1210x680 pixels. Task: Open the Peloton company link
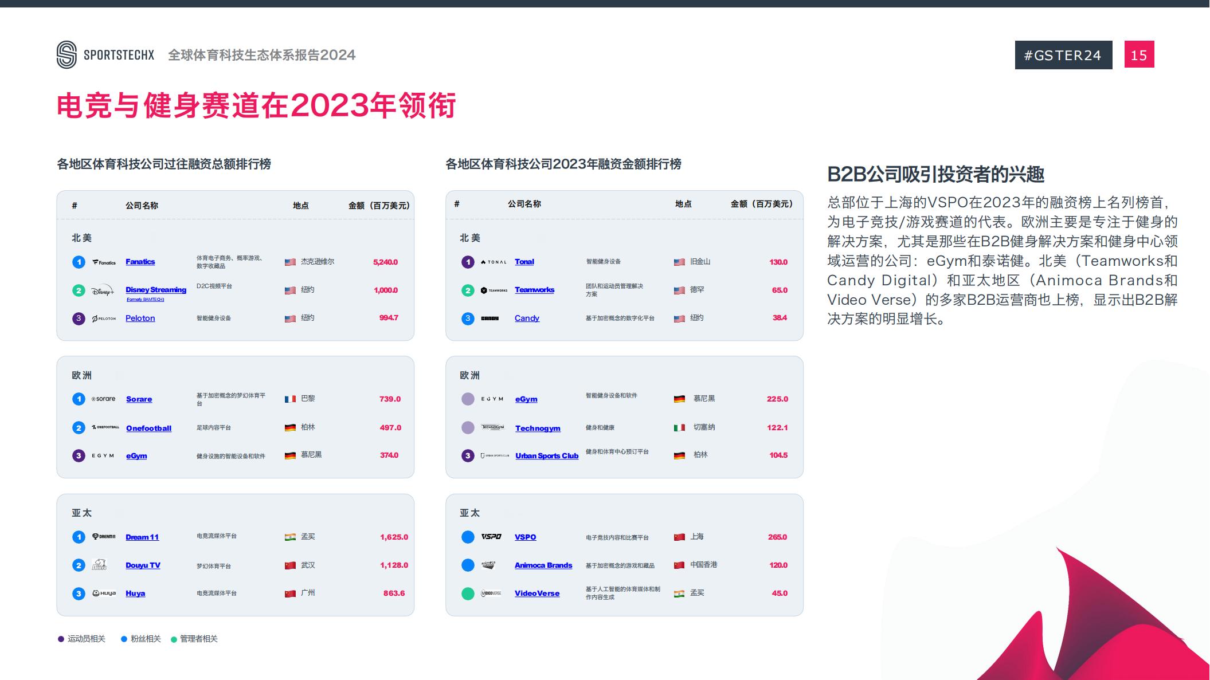(x=140, y=318)
